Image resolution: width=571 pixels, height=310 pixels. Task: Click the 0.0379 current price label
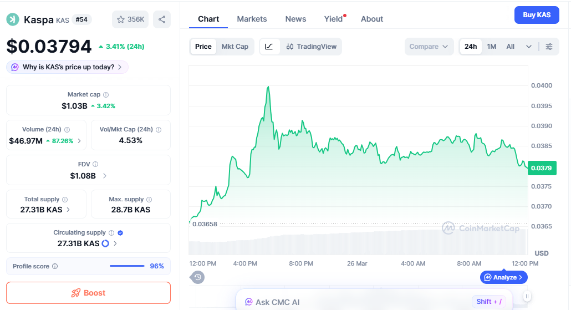542,168
